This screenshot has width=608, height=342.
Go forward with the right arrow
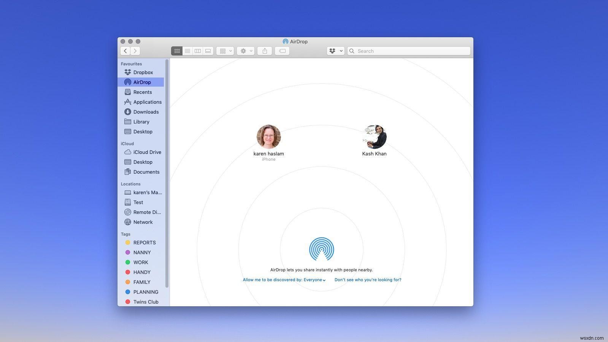coord(135,51)
